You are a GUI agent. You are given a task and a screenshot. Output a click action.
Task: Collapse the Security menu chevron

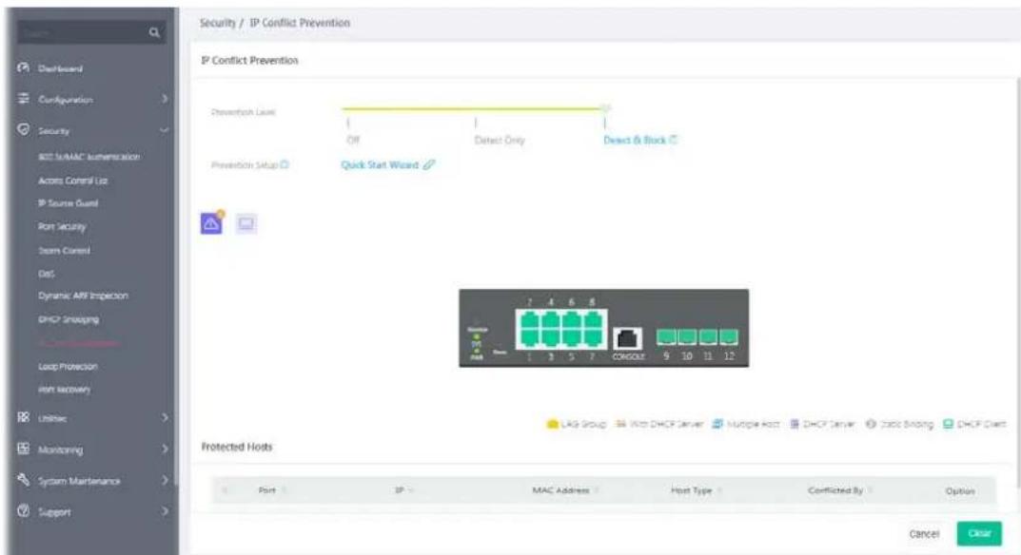164,130
